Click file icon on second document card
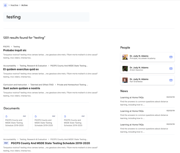Image resolution: width=180 pixels, height=153 pixels. [36, 116]
